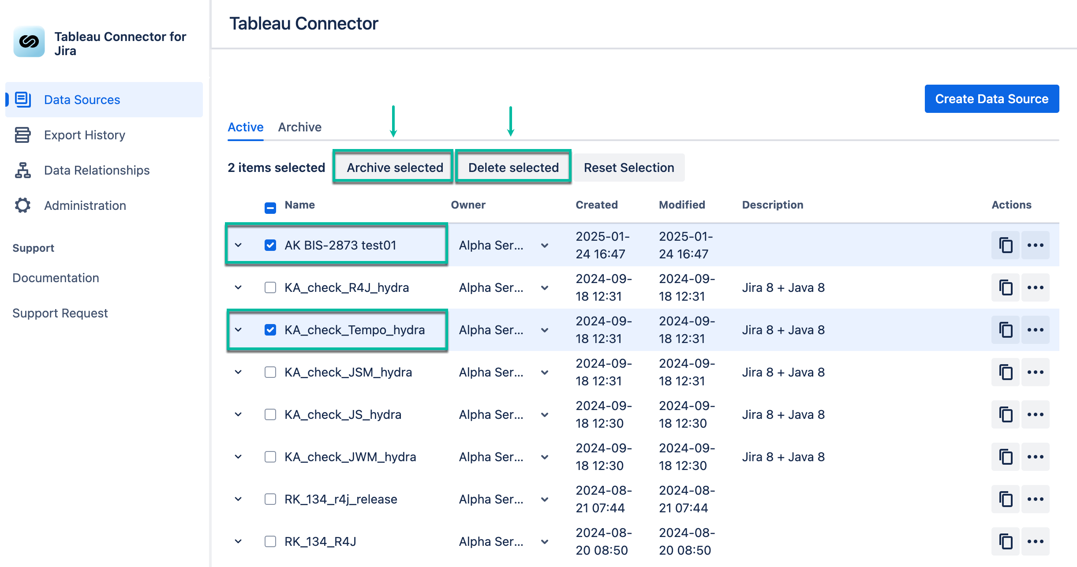Click the Administration gear icon

coord(22,205)
